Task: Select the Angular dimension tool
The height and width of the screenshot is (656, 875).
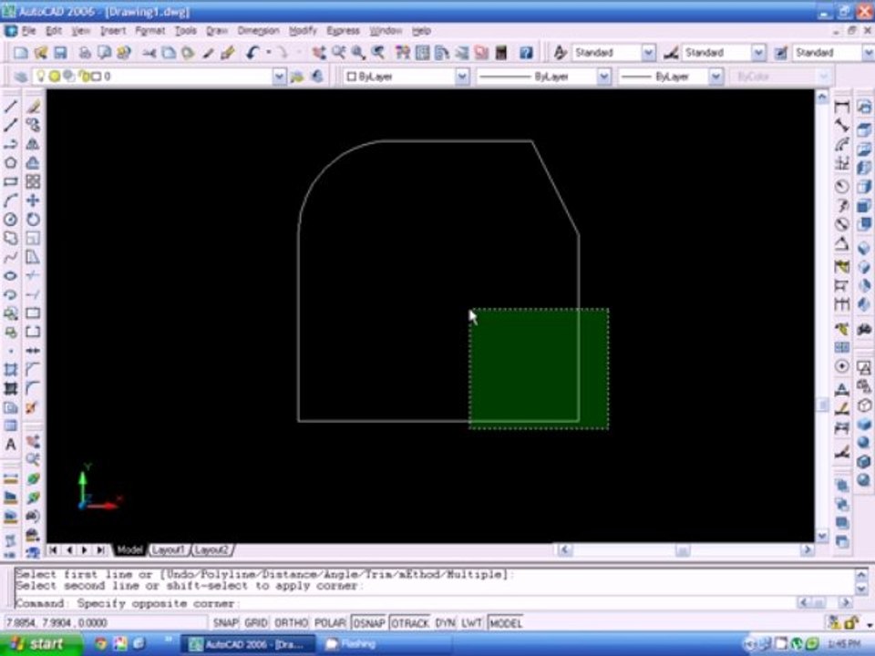Action: pyautogui.click(x=842, y=244)
